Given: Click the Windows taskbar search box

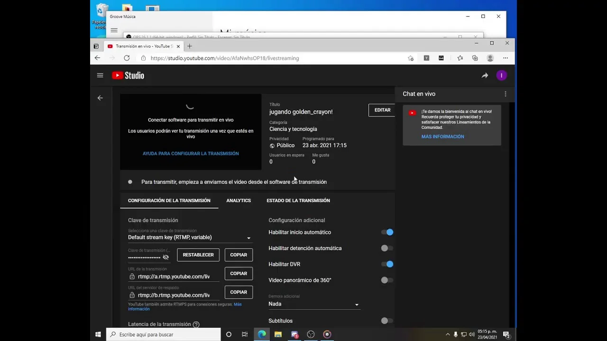Looking at the screenshot, I should coord(164,334).
